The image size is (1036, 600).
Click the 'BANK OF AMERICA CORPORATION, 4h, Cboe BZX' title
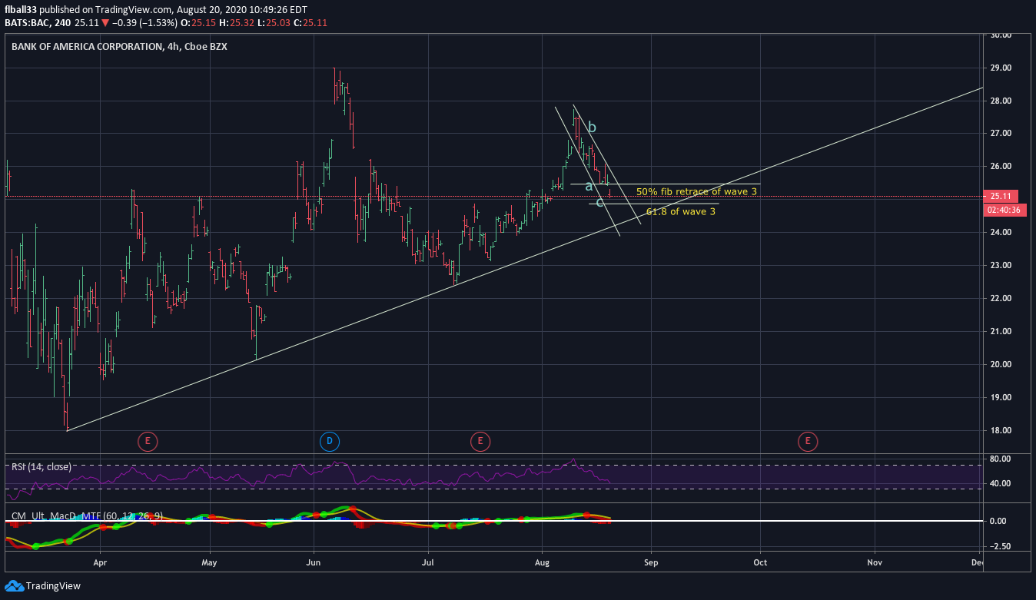click(x=119, y=46)
